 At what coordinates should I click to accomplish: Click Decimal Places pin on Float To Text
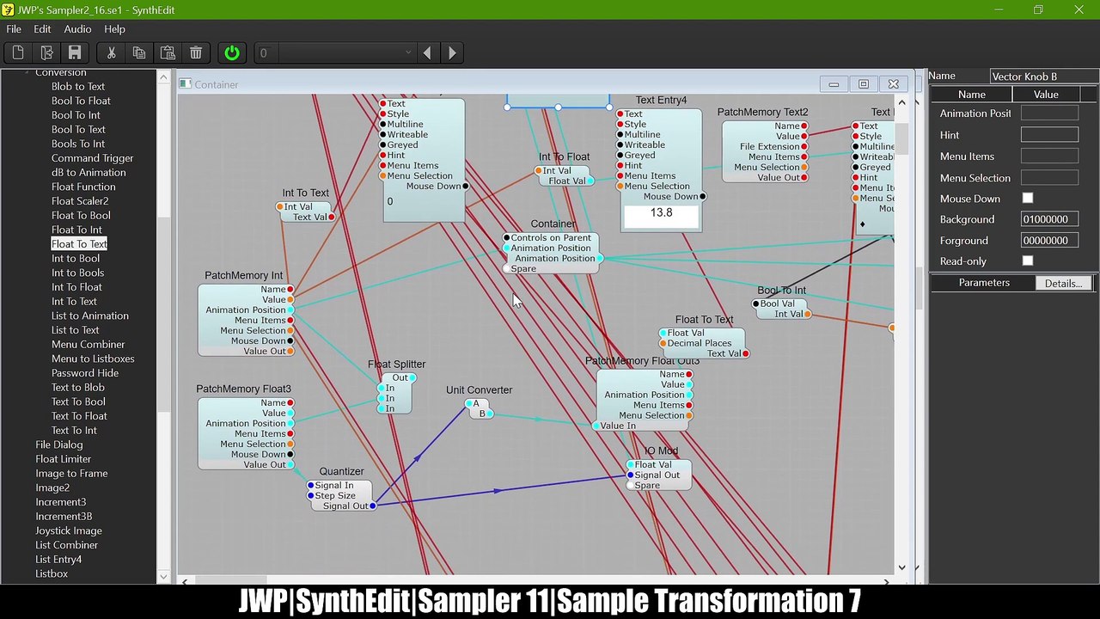click(663, 344)
